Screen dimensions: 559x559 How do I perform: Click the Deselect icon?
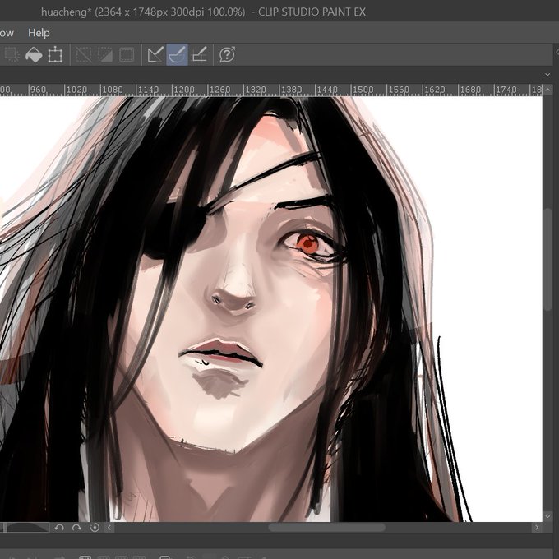(x=84, y=55)
